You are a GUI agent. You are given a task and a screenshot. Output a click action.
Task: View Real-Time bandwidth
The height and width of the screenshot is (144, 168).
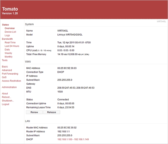click(x=10, y=42)
